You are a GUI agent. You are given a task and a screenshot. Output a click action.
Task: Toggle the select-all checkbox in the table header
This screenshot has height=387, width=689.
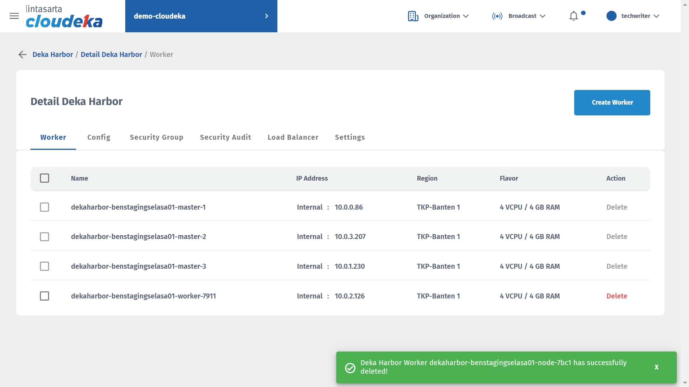[44, 178]
